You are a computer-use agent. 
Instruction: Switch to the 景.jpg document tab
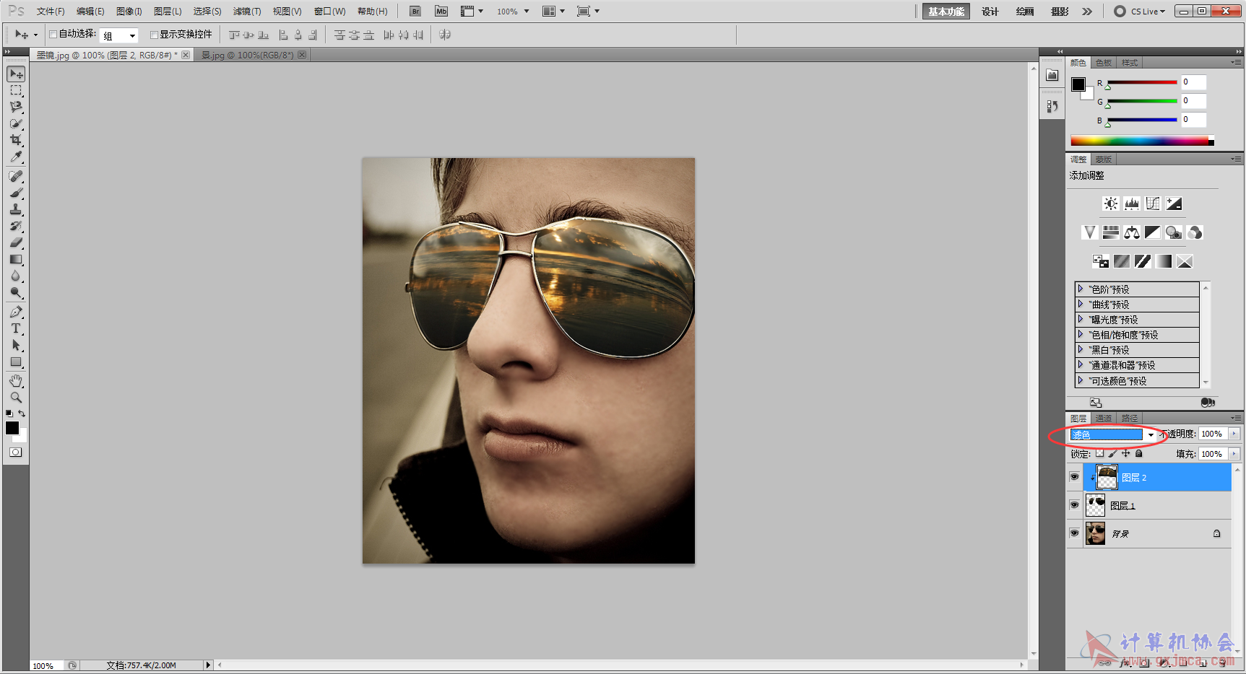253,55
